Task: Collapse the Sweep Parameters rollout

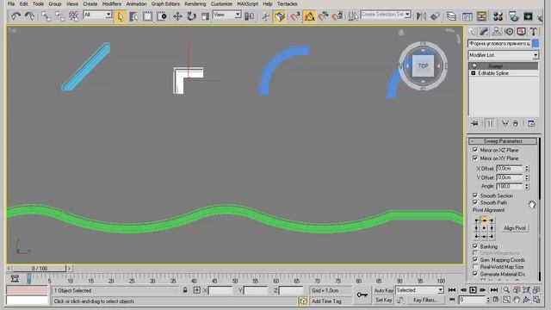Action: click(x=503, y=141)
